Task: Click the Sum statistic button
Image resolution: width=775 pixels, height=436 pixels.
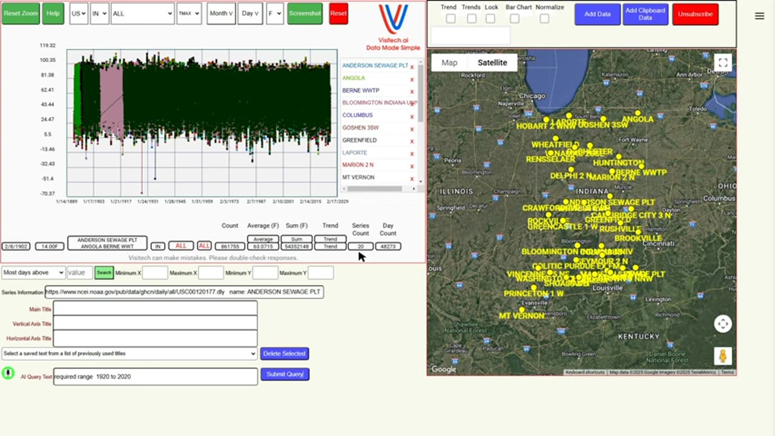Action: pos(296,239)
